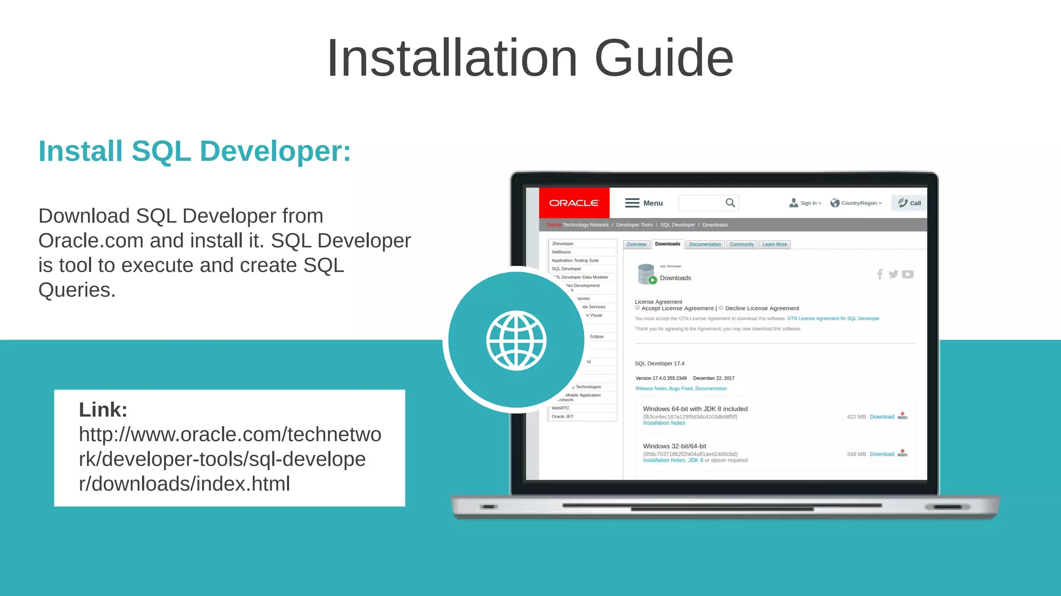1061x596 pixels.
Task: Select Decline License Agreement radio button
Action: (721, 308)
